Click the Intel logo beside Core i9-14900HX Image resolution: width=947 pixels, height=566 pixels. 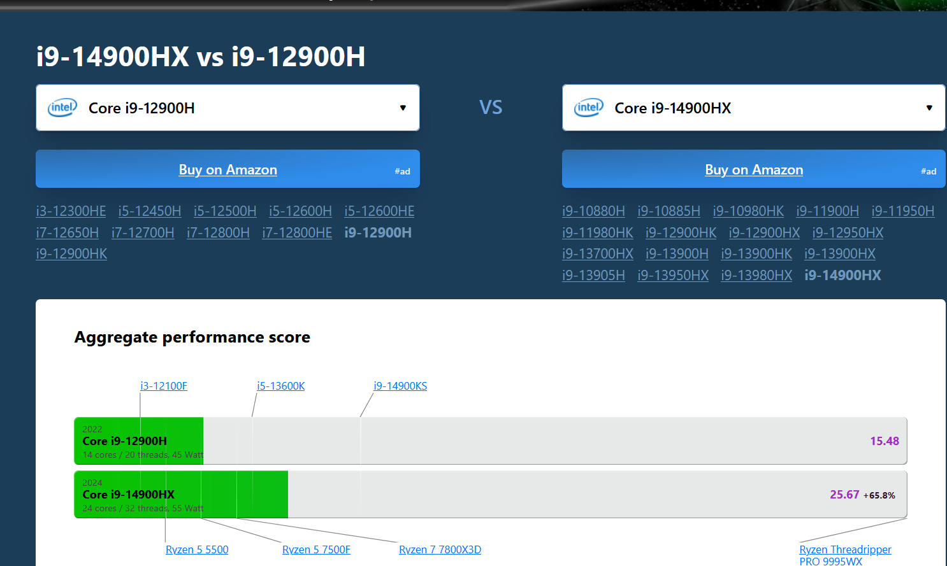coord(589,108)
